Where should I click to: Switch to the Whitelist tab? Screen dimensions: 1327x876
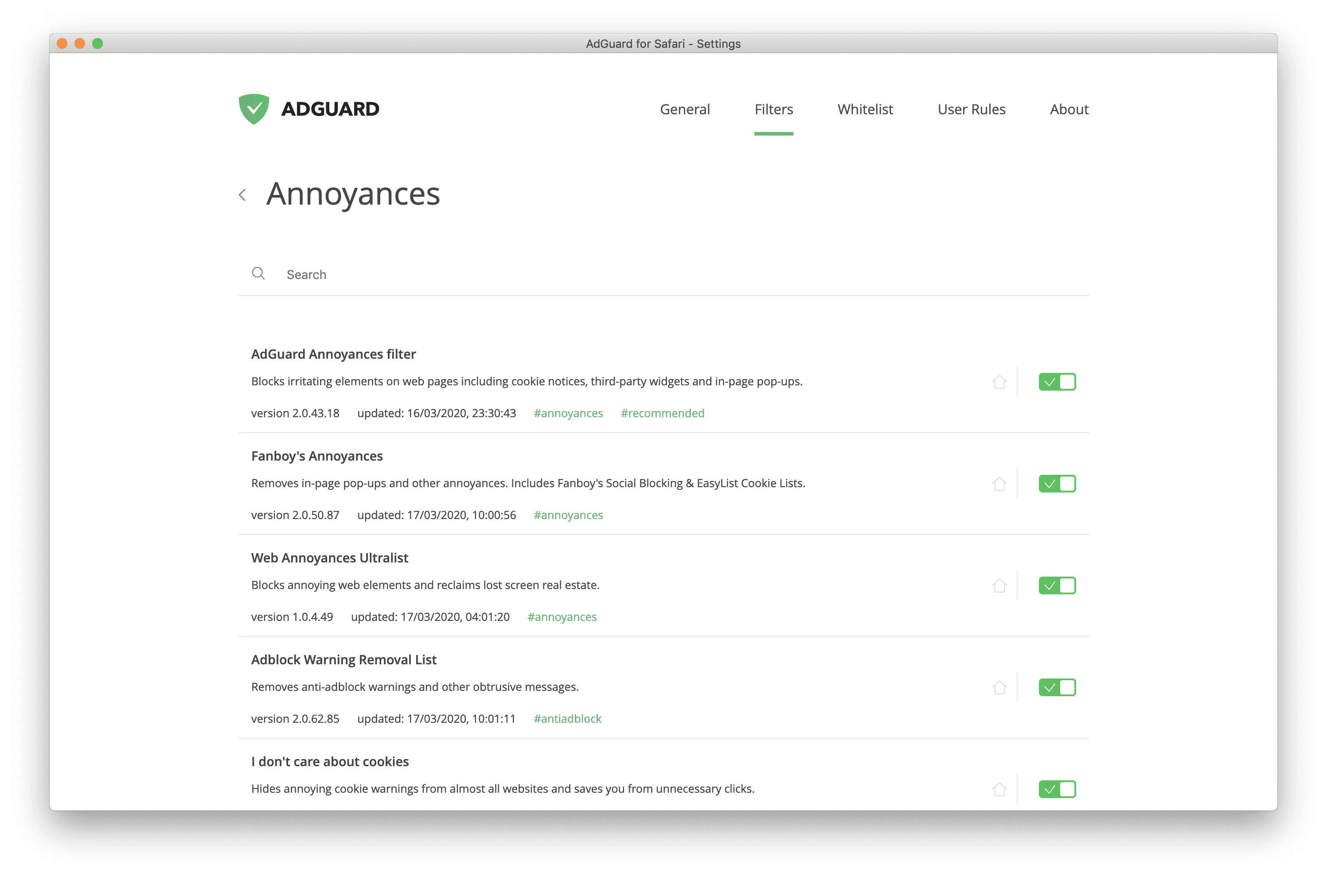(x=864, y=109)
